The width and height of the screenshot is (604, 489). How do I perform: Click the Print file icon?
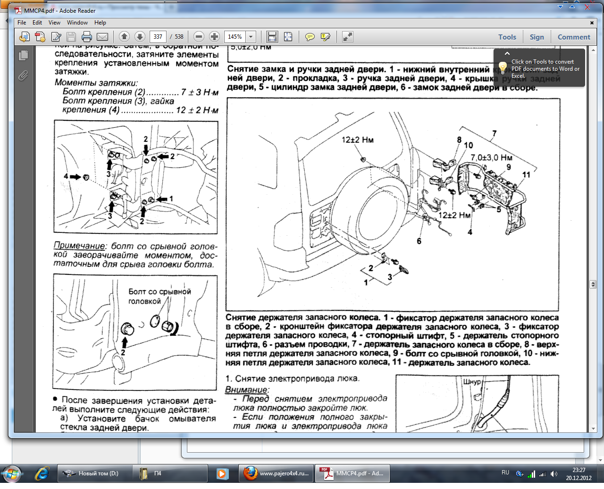[x=87, y=37]
